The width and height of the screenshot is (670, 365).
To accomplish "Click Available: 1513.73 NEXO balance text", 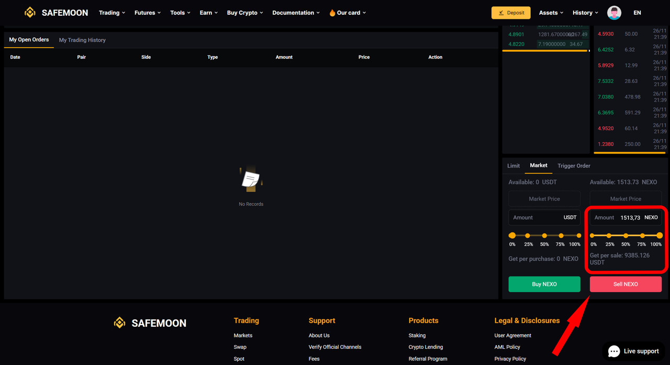I will tap(623, 182).
